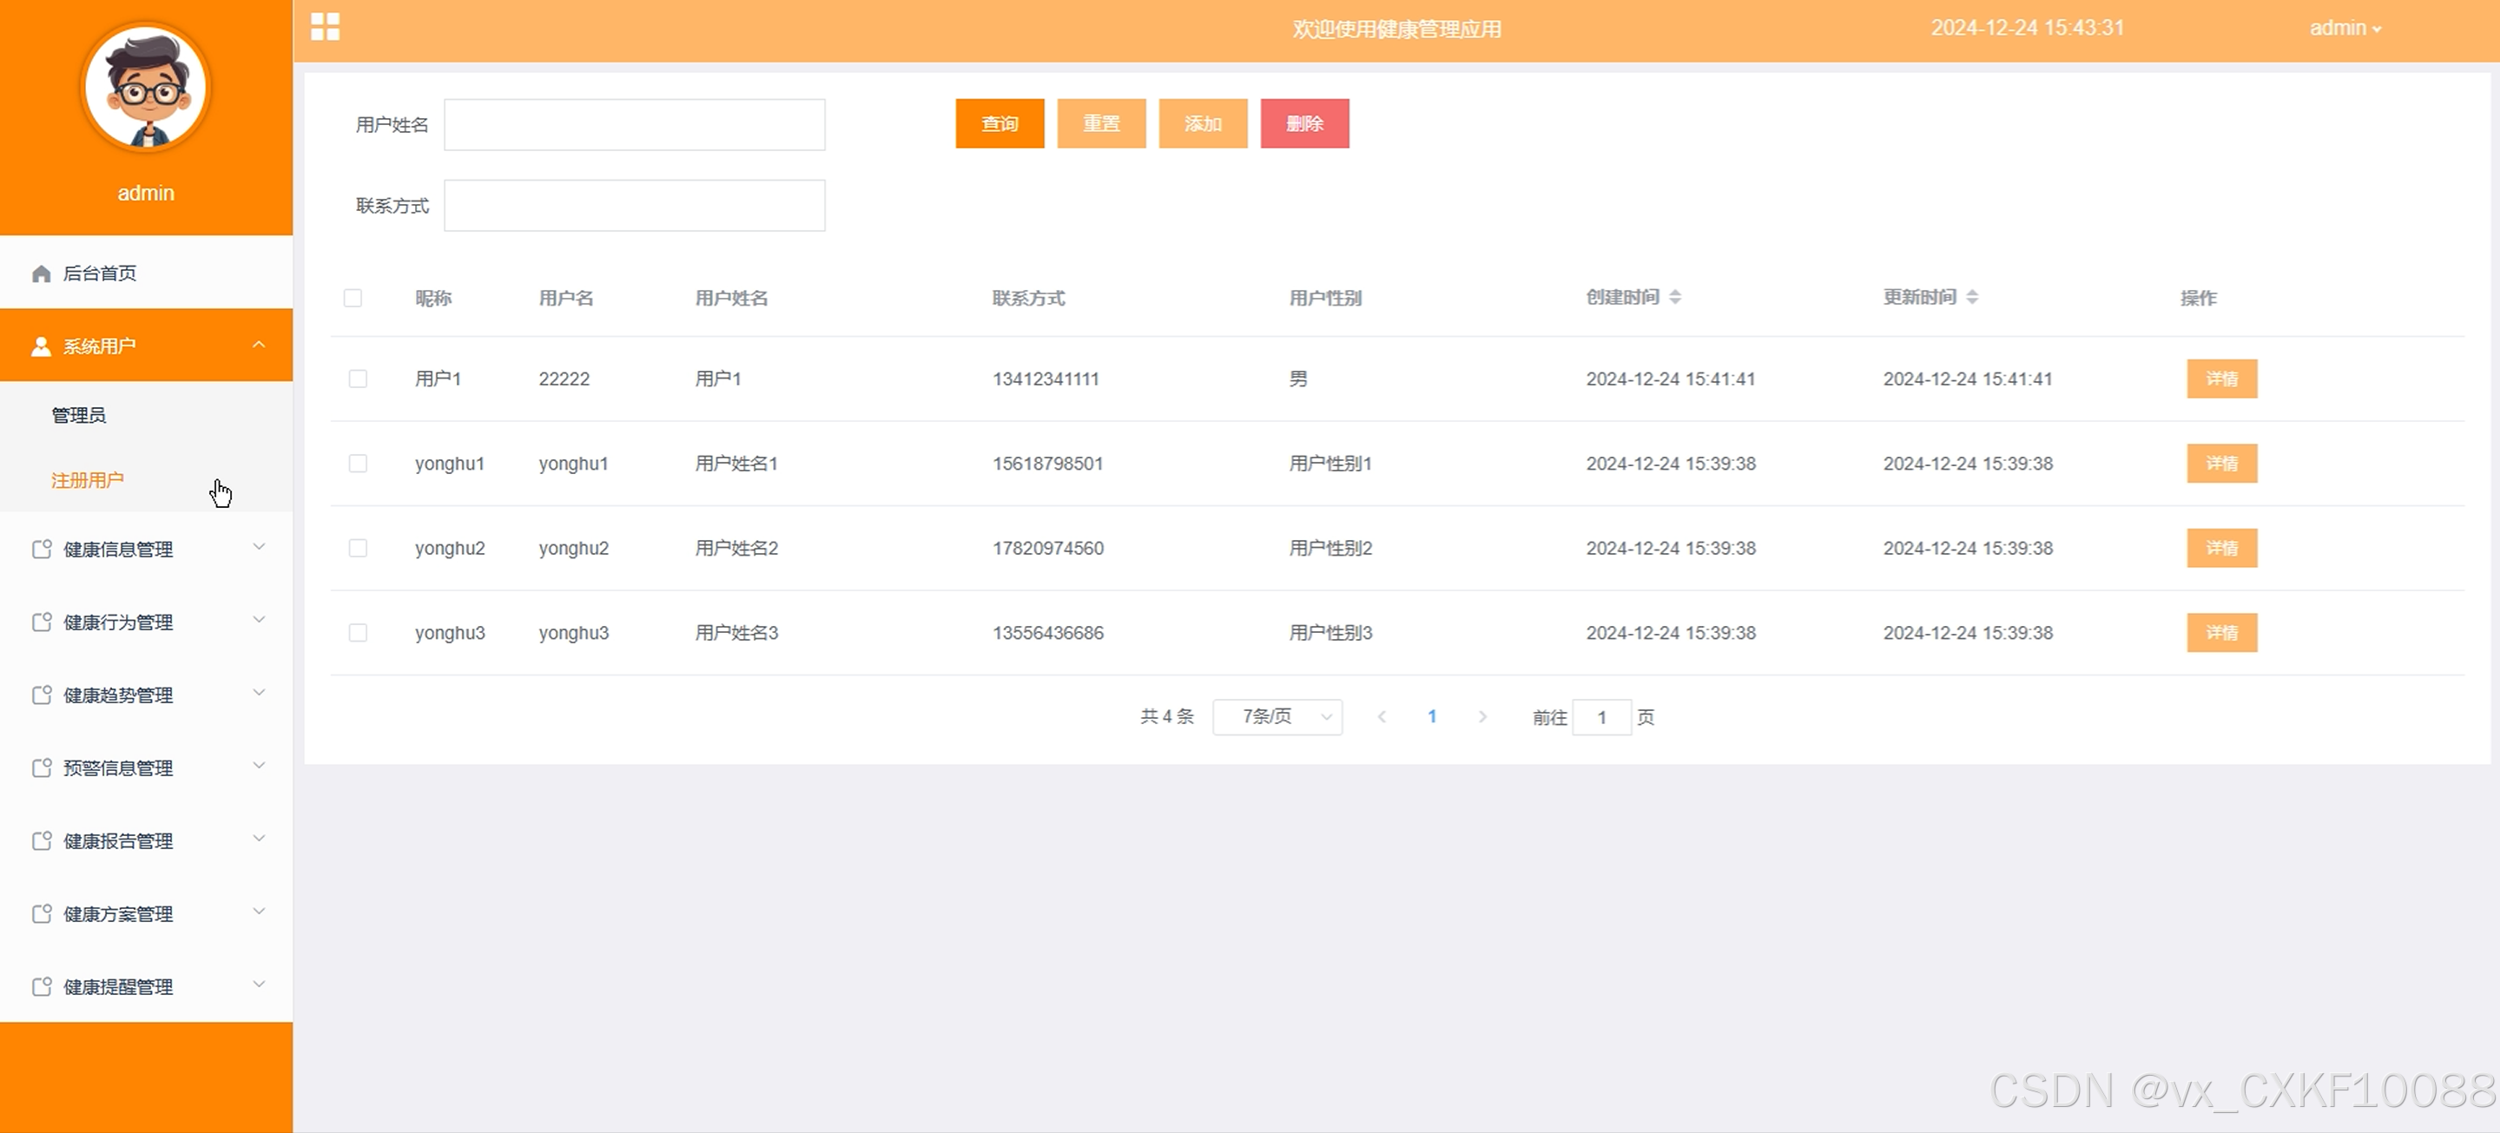Click the grid menu icon in header

[x=325, y=27]
